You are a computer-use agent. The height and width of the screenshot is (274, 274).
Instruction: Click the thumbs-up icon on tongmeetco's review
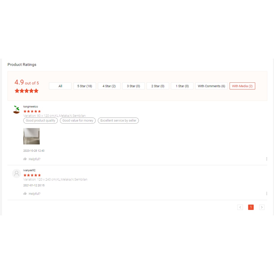pos(25,159)
